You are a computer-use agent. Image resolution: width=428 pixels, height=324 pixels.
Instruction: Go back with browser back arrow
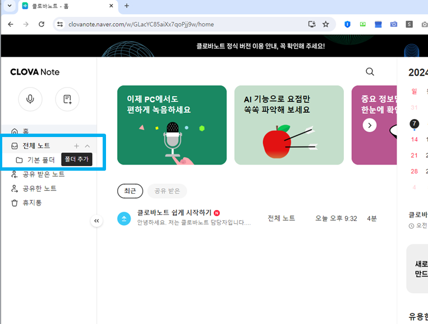click(x=11, y=24)
